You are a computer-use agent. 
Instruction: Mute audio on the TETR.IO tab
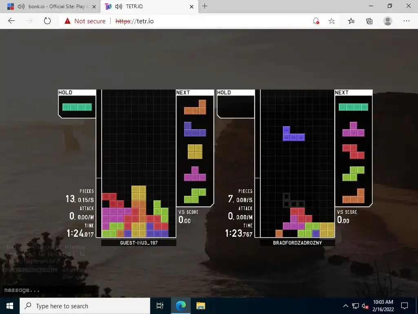pyautogui.click(x=119, y=7)
